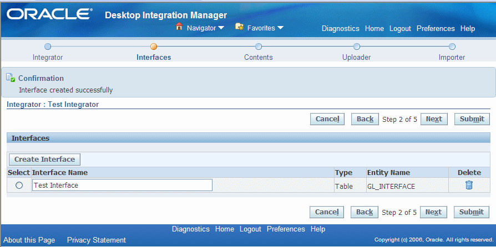Click the bottom Cancel button
This screenshot has width=496, height=247.
[x=327, y=212]
